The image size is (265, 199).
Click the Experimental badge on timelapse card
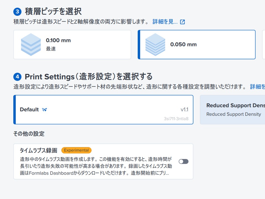tap(76, 150)
